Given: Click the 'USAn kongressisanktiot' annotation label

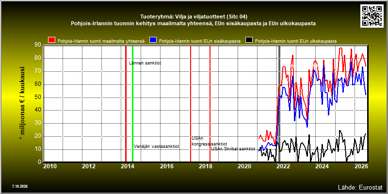Looking at the screenshot, I should pos(209,141).
